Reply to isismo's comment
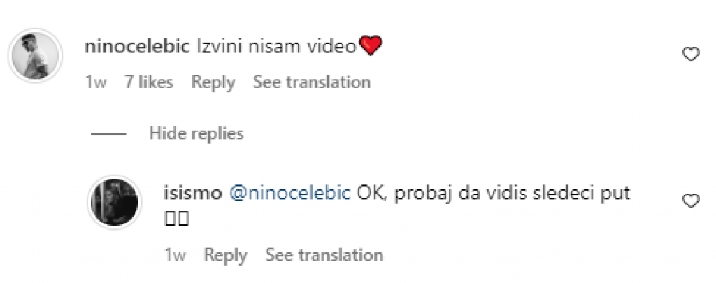Viewport: 716px width, 283px height. (x=225, y=255)
